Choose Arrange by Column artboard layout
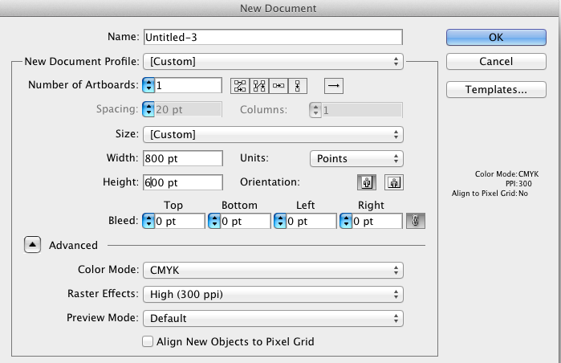The width and height of the screenshot is (561, 363). pos(298,85)
